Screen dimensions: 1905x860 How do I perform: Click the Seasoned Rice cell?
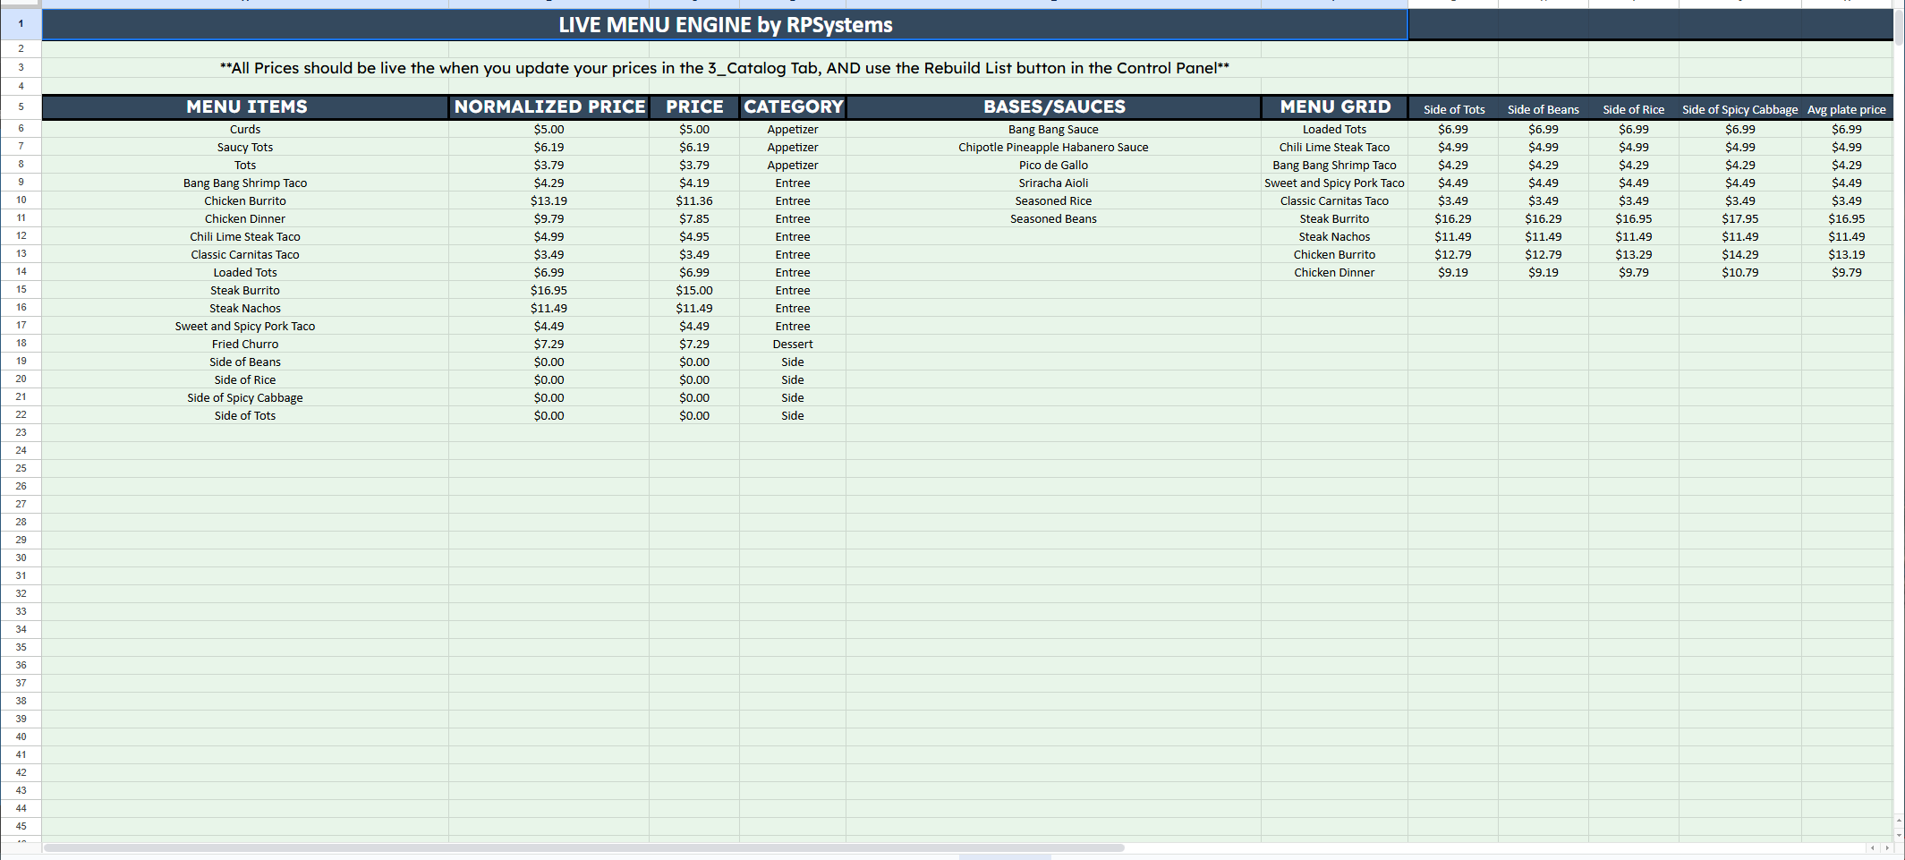(x=1053, y=200)
